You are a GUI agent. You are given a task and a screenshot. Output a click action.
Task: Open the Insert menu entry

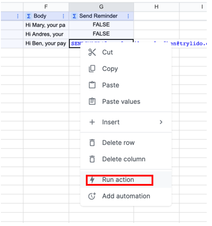126,122
